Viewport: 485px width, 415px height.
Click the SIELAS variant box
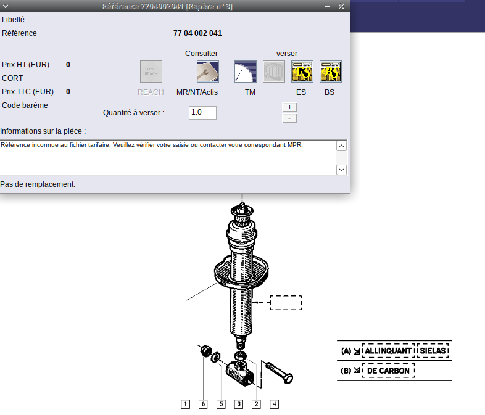pyautogui.click(x=433, y=351)
